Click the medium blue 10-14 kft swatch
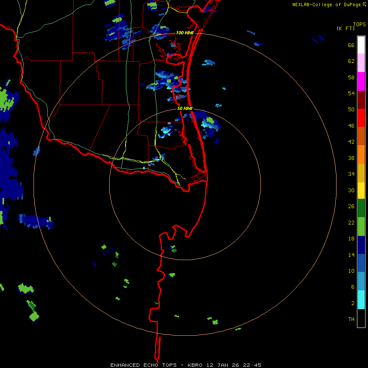The height and width of the screenshot is (368, 368). tap(361, 263)
